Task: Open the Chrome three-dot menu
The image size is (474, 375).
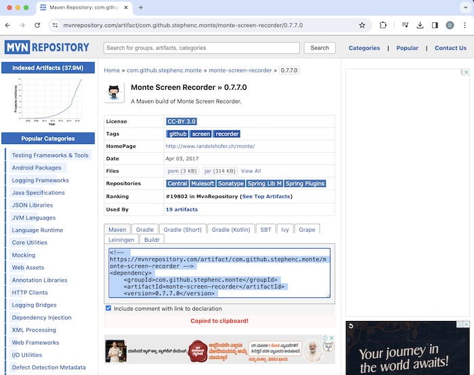Action: coord(465,25)
